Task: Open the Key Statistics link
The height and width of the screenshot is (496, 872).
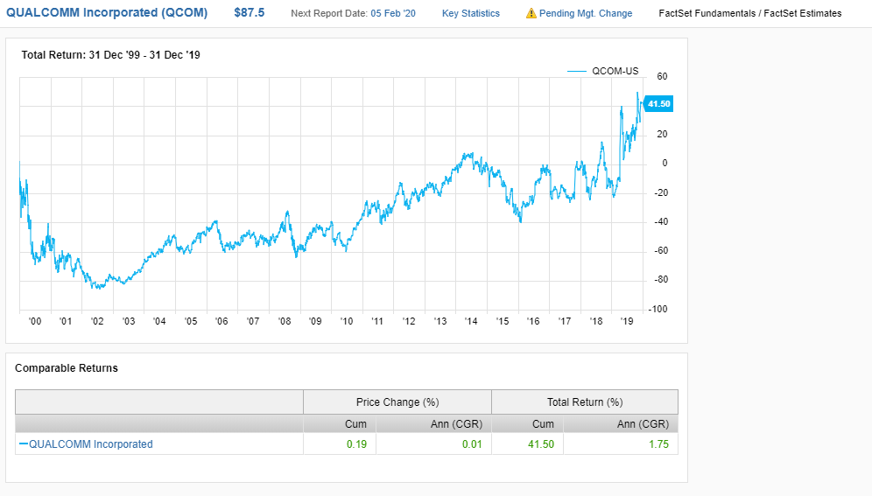Action: point(470,13)
